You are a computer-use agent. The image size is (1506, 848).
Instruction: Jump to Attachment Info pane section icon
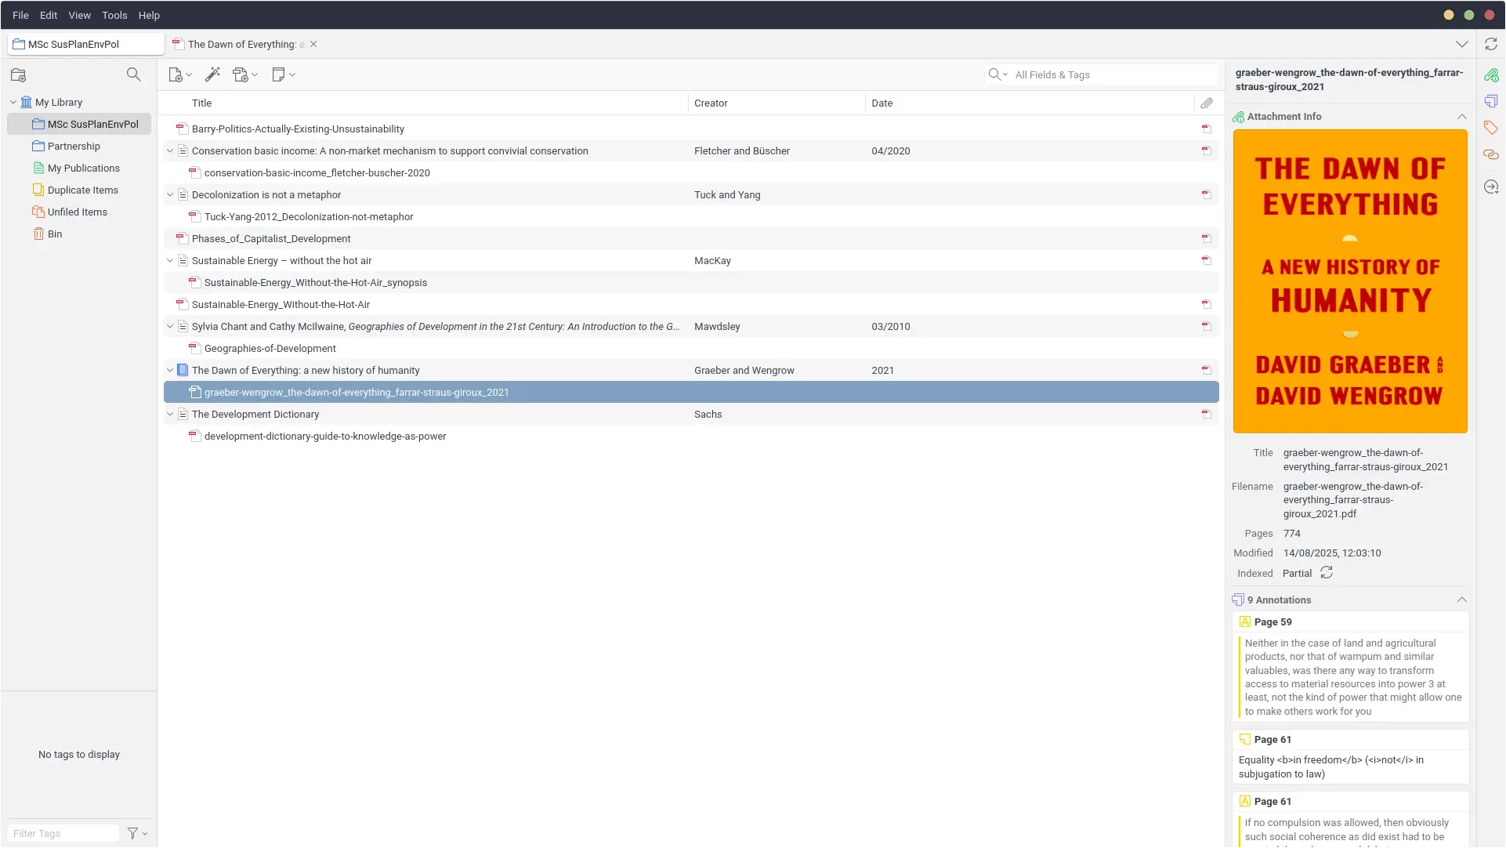tap(1491, 75)
